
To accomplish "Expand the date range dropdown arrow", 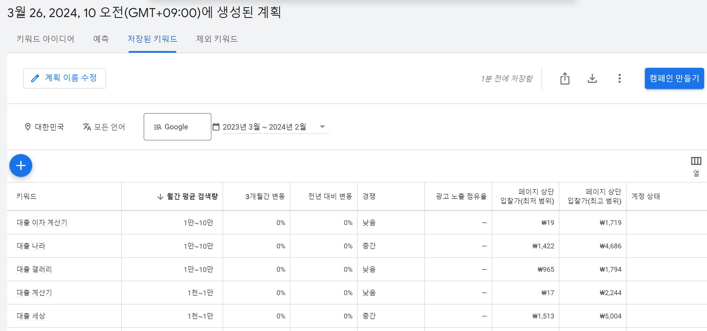I will [322, 127].
